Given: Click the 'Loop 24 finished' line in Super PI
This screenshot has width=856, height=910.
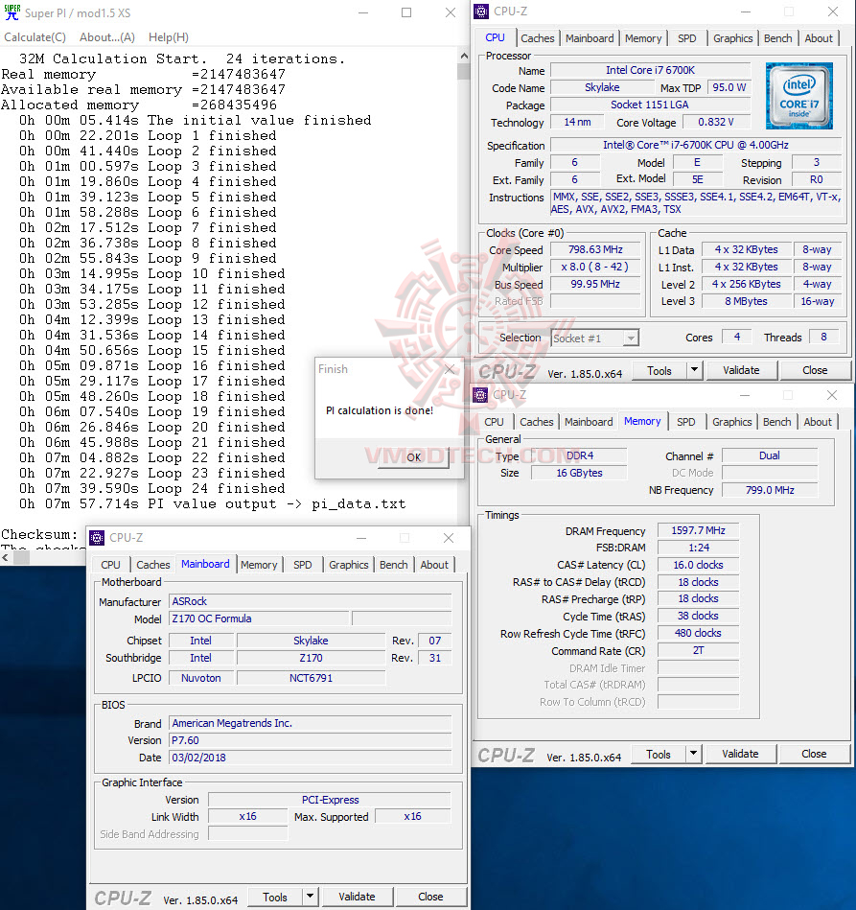Looking at the screenshot, I should (x=152, y=489).
